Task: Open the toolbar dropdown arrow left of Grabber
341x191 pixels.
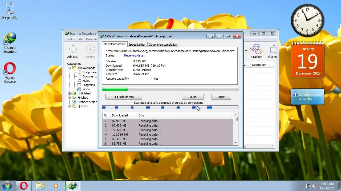Action: [x=246, y=51]
